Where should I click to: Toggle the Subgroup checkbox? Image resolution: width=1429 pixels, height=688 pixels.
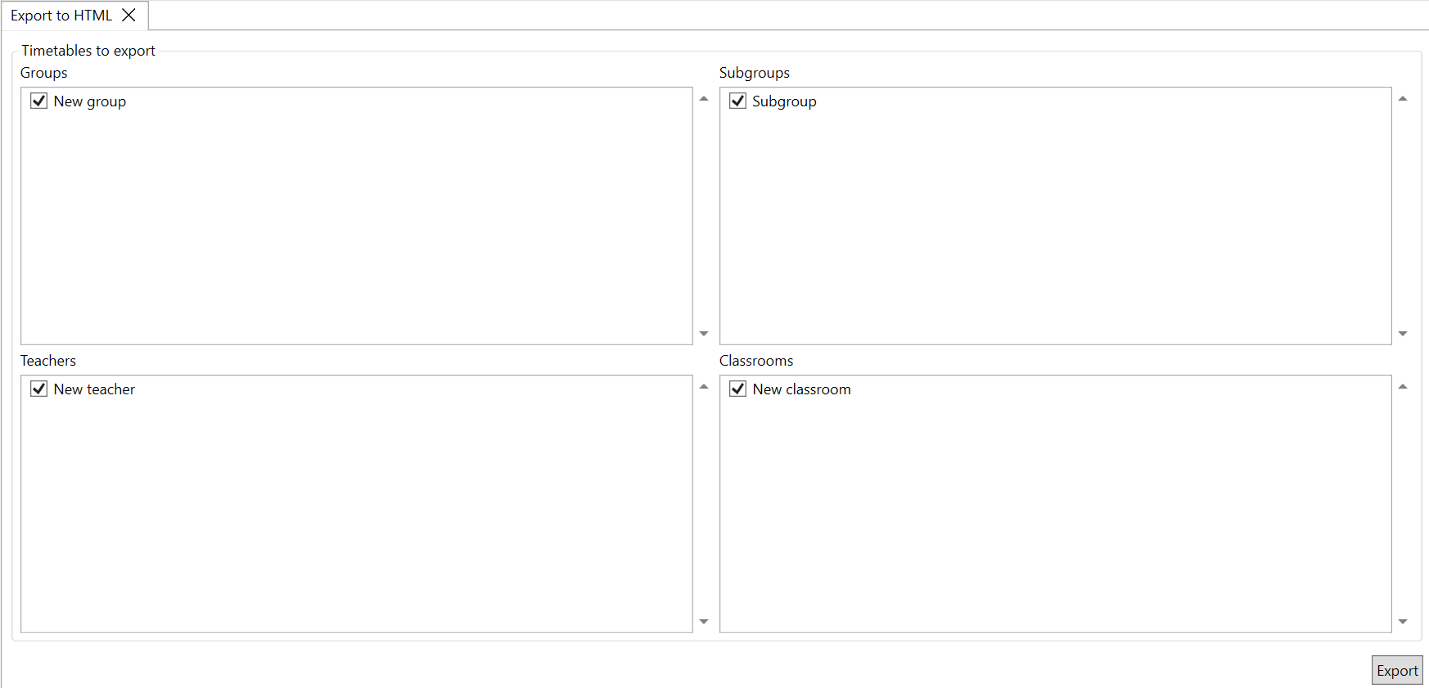point(737,101)
